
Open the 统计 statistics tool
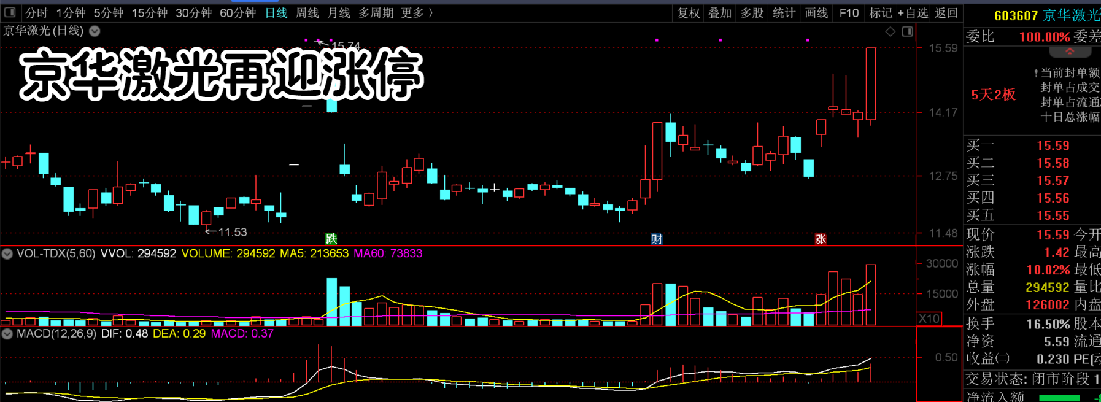coord(784,13)
